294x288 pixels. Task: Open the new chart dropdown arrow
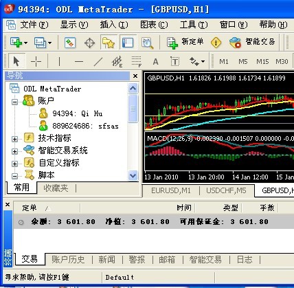coord(25,43)
